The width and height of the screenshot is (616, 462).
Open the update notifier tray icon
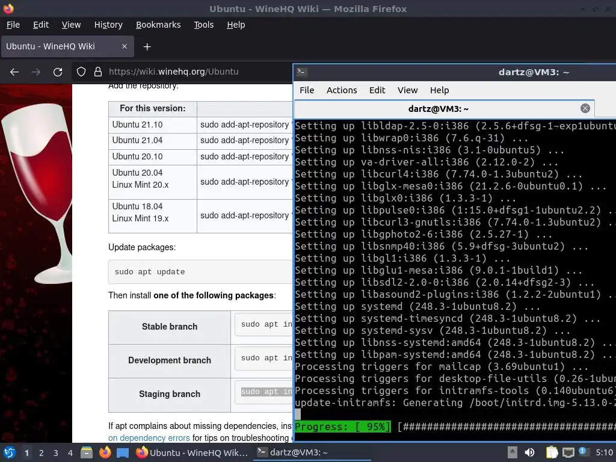click(x=584, y=452)
